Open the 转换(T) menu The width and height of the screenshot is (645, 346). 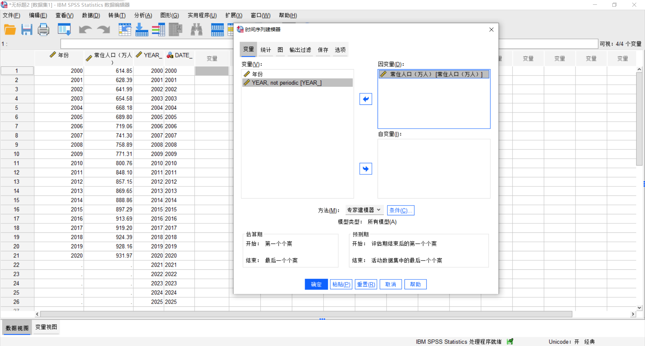pyautogui.click(x=117, y=15)
